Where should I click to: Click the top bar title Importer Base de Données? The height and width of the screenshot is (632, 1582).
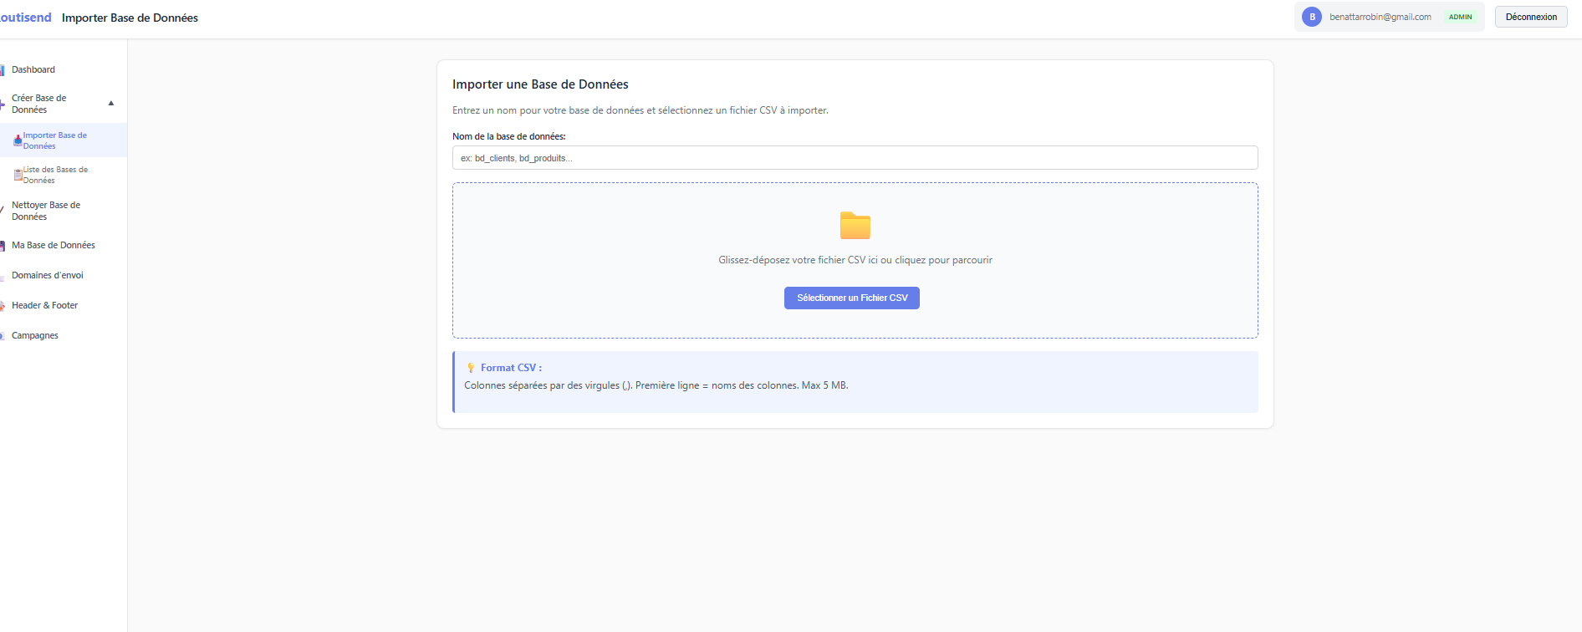click(130, 18)
